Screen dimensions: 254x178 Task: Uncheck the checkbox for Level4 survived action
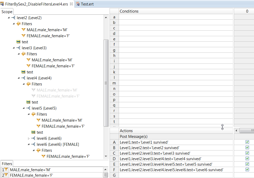pos(247,159)
